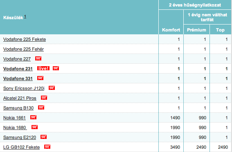Click the cart icon for Alcatel 221 Piros
Image resolution: width=232 pixels, height=152 pixels.
pos(44,98)
